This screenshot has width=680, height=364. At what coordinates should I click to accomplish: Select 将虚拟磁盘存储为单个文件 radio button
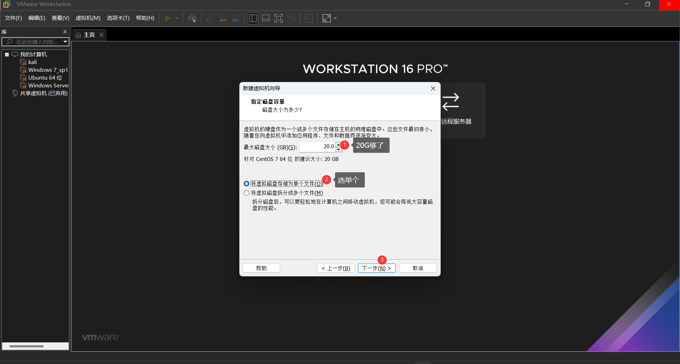point(246,184)
